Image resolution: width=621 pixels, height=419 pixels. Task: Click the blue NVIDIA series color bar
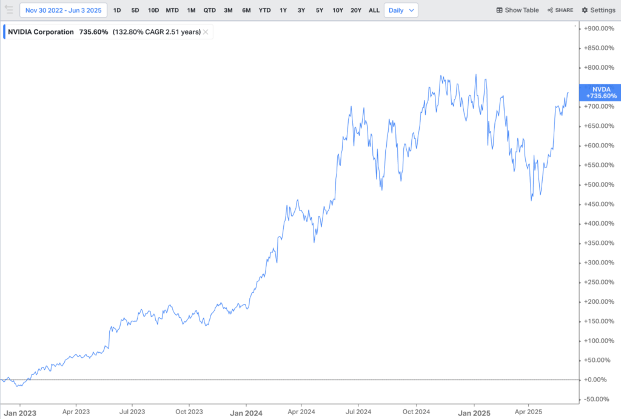coord(5,32)
